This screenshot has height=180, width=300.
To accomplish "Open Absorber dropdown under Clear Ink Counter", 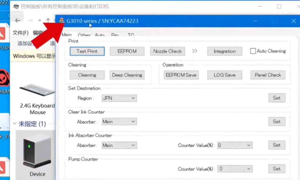I will click(x=119, y=122).
